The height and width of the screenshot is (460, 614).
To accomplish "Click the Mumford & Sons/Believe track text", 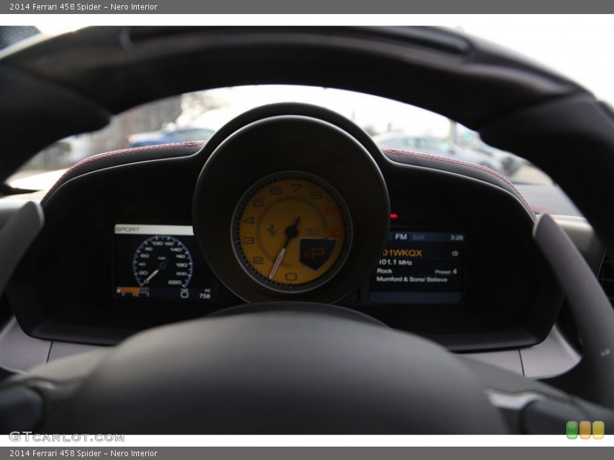I will [411, 279].
